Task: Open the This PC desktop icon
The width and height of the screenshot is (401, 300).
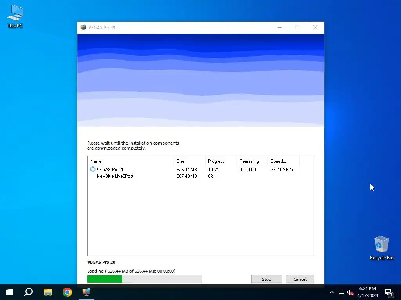Action: [15, 16]
